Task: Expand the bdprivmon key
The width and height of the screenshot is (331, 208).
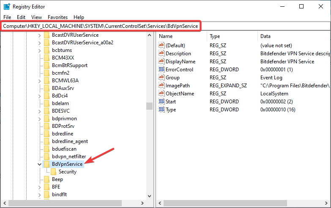Action: 39,119
